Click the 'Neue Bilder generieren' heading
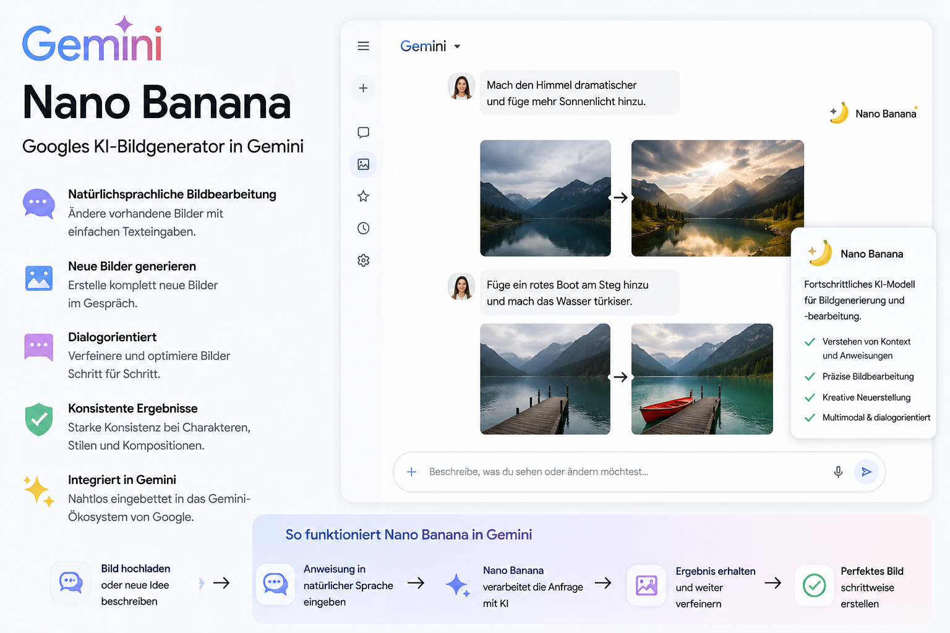Image resolution: width=950 pixels, height=633 pixels. coord(132,266)
